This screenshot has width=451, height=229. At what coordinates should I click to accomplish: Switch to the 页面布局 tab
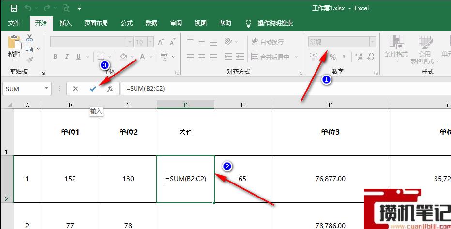[x=96, y=23]
